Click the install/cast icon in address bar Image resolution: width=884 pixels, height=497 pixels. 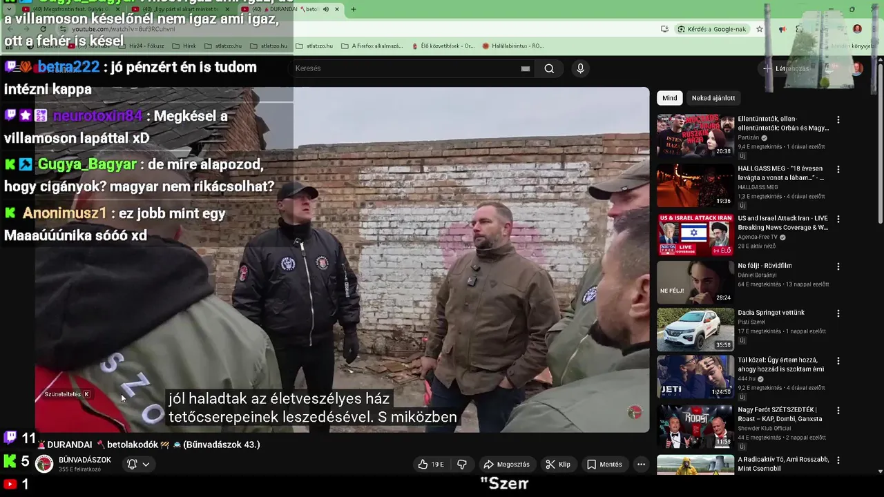click(664, 29)
